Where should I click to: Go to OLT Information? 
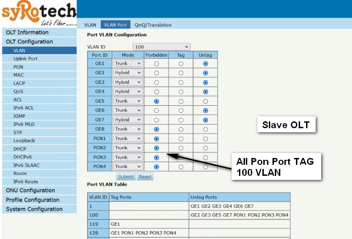tap(27, 33)
